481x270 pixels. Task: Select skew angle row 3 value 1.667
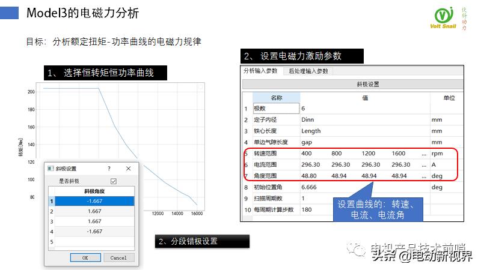click(x=94, y=221)
